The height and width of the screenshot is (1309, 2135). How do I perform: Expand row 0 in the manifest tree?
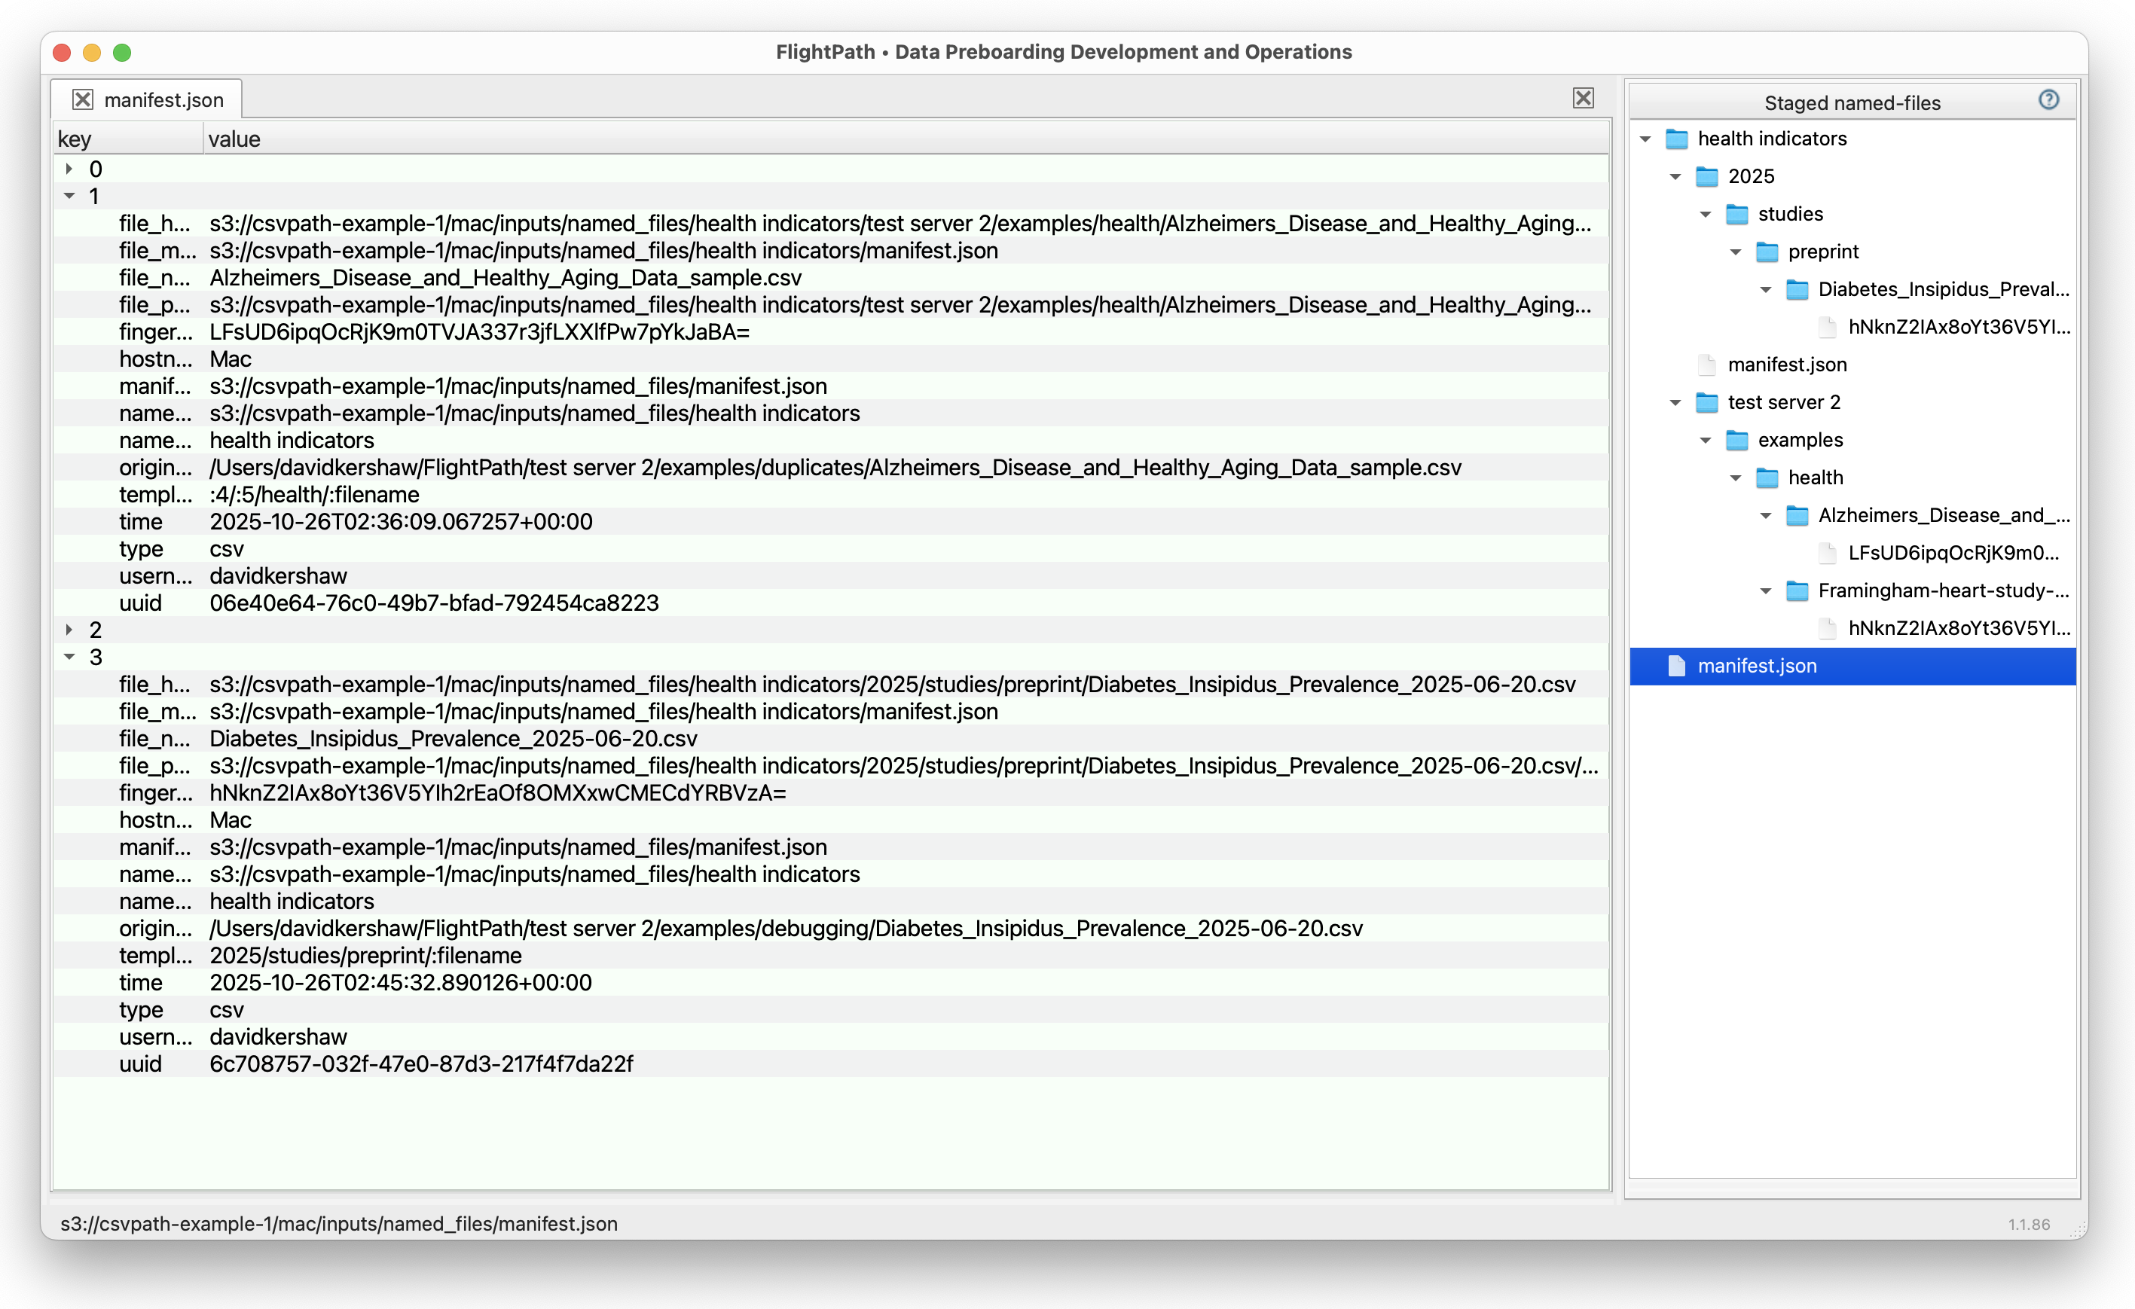pyautogui.click(x=69, y=169)
